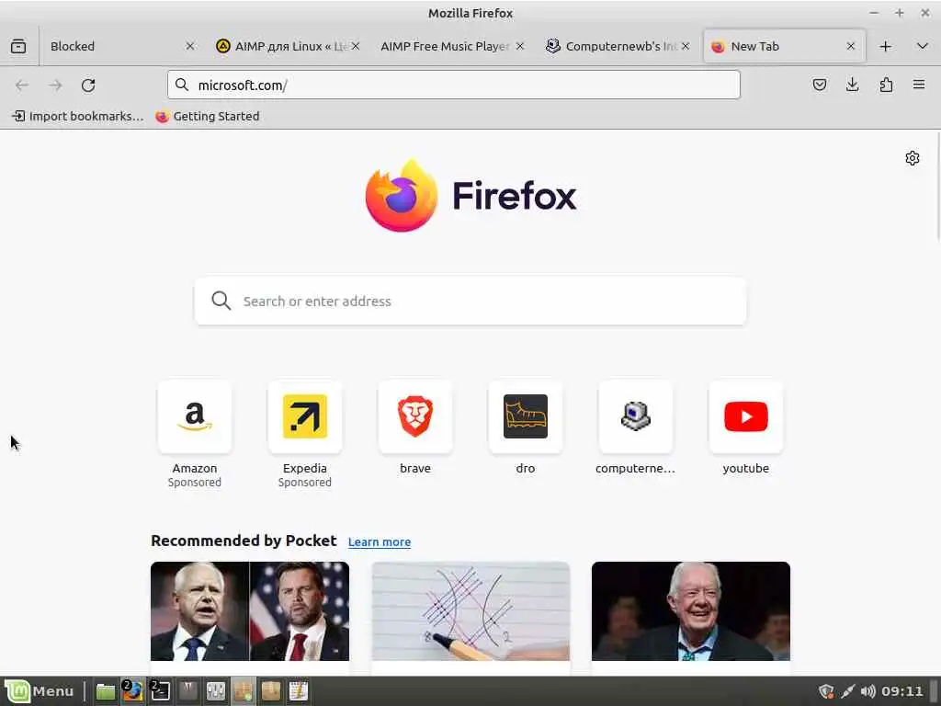
Task: Open the Firefox View icon
Action: tap(18, 46)
